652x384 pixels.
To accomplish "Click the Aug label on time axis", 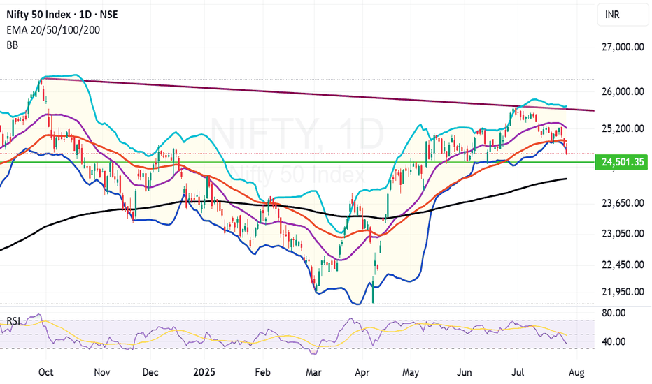I will [576, 372].
